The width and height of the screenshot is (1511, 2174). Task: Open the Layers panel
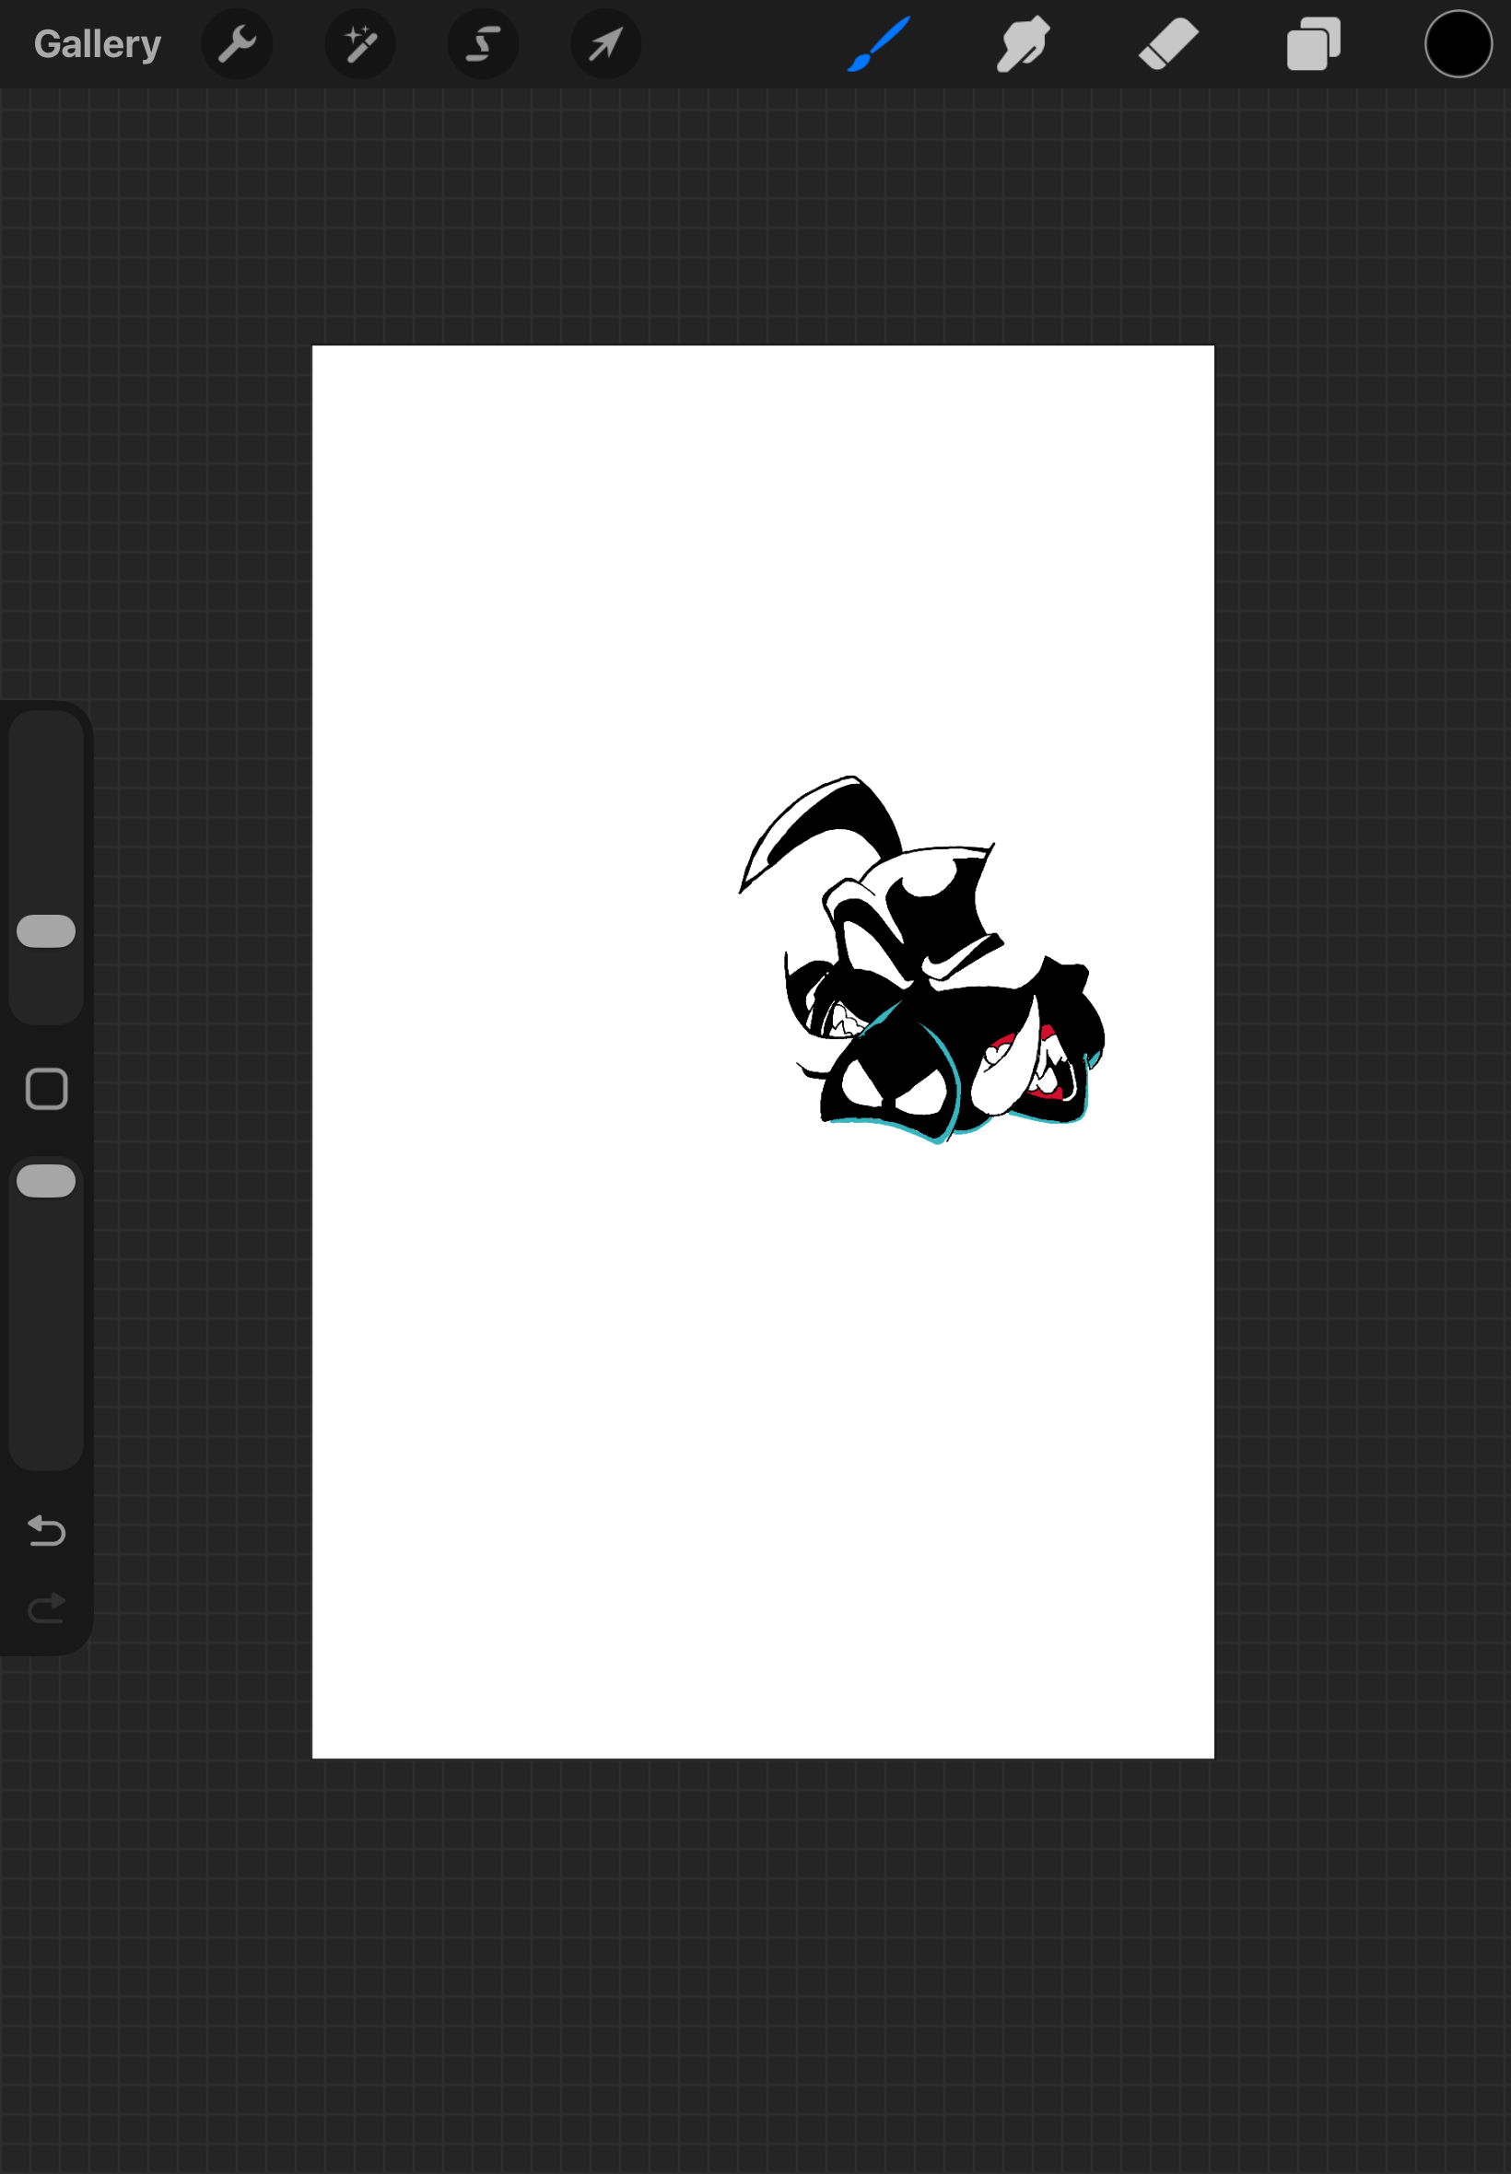click(1313, 44)
